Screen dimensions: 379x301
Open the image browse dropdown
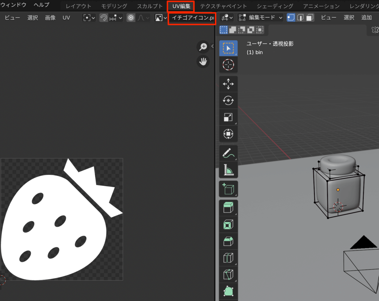click(x=161, y=18)
